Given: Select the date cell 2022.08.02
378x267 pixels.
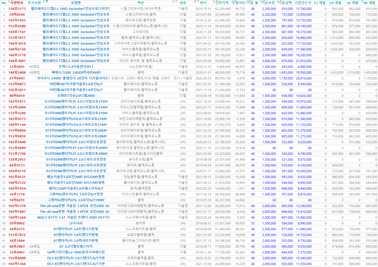Looking at the screenshot, I should (203, 113).
